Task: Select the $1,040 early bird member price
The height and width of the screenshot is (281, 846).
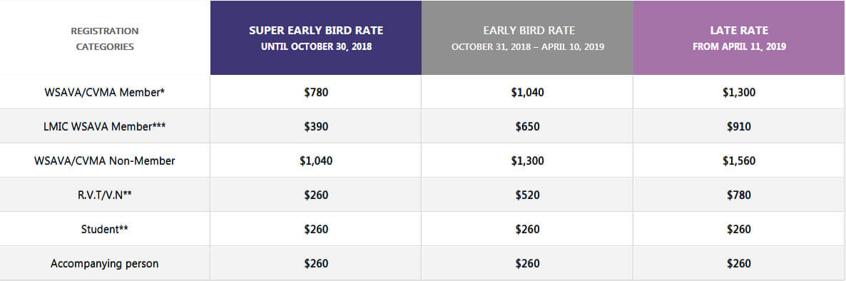Action: [x=528, y=92]
